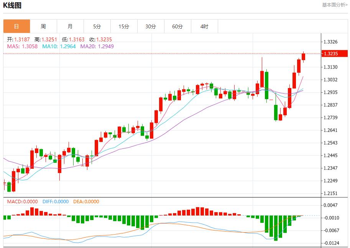Toggle the MA10 moving average label

pyautogui.click(x=59, y=46)
